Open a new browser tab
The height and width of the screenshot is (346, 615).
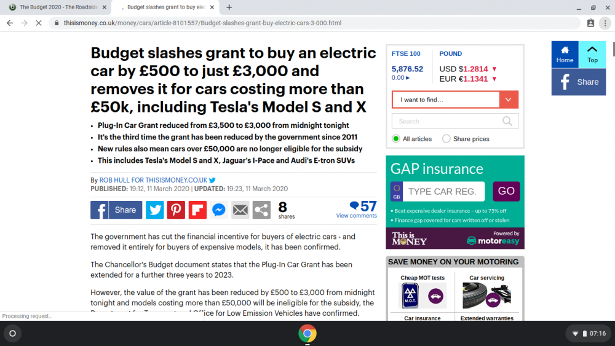(229, 7)
